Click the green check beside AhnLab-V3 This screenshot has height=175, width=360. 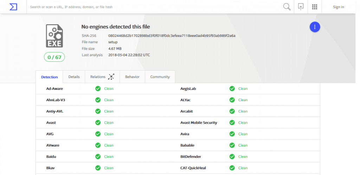[x=98, y=100]
